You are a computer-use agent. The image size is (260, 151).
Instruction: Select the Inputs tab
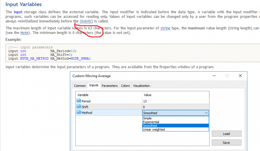click(94, 85)
